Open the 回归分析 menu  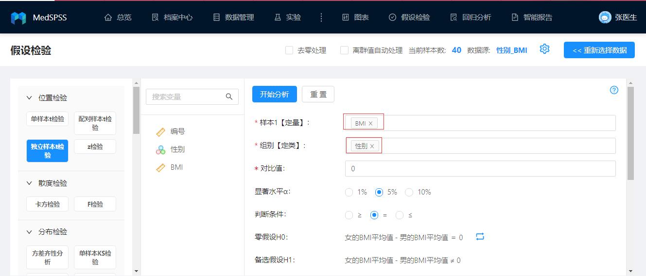pos(471,17)
